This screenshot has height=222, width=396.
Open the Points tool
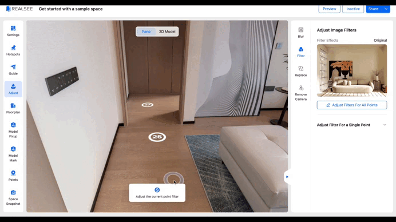(13, 176)
